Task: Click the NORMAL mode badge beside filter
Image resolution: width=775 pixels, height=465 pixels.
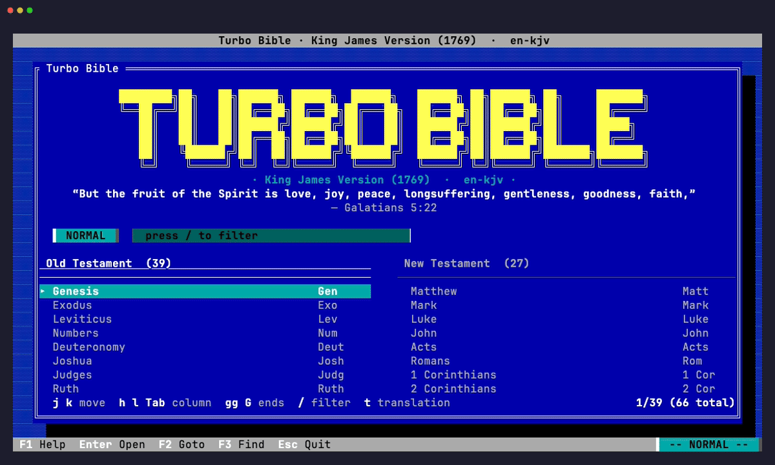Action: coord(86,236)
